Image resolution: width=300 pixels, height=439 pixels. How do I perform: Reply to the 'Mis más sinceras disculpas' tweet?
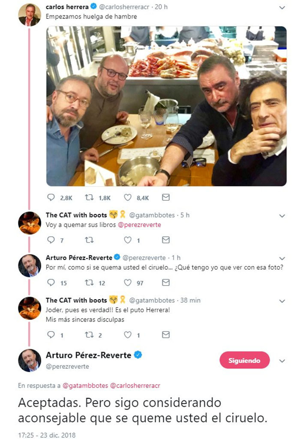51,334
